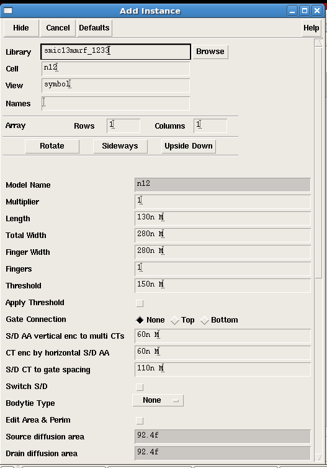The width and height of the screenshot is (327, 468).
Task: Close the Add Instance window
Action: click(x=317, y=11)
